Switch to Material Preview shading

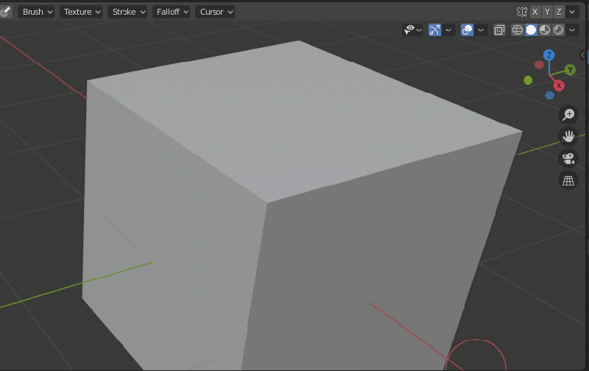pos(545,30)
